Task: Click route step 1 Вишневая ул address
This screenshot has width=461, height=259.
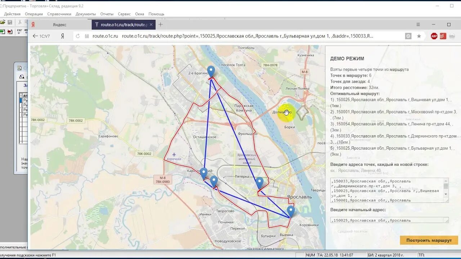Action: click(x=391, y=103)
